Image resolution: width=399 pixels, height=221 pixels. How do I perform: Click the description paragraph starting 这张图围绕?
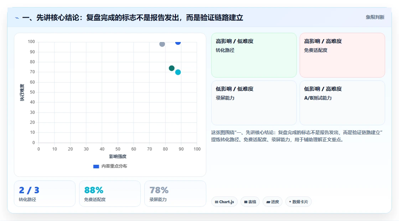click(297, 136)
